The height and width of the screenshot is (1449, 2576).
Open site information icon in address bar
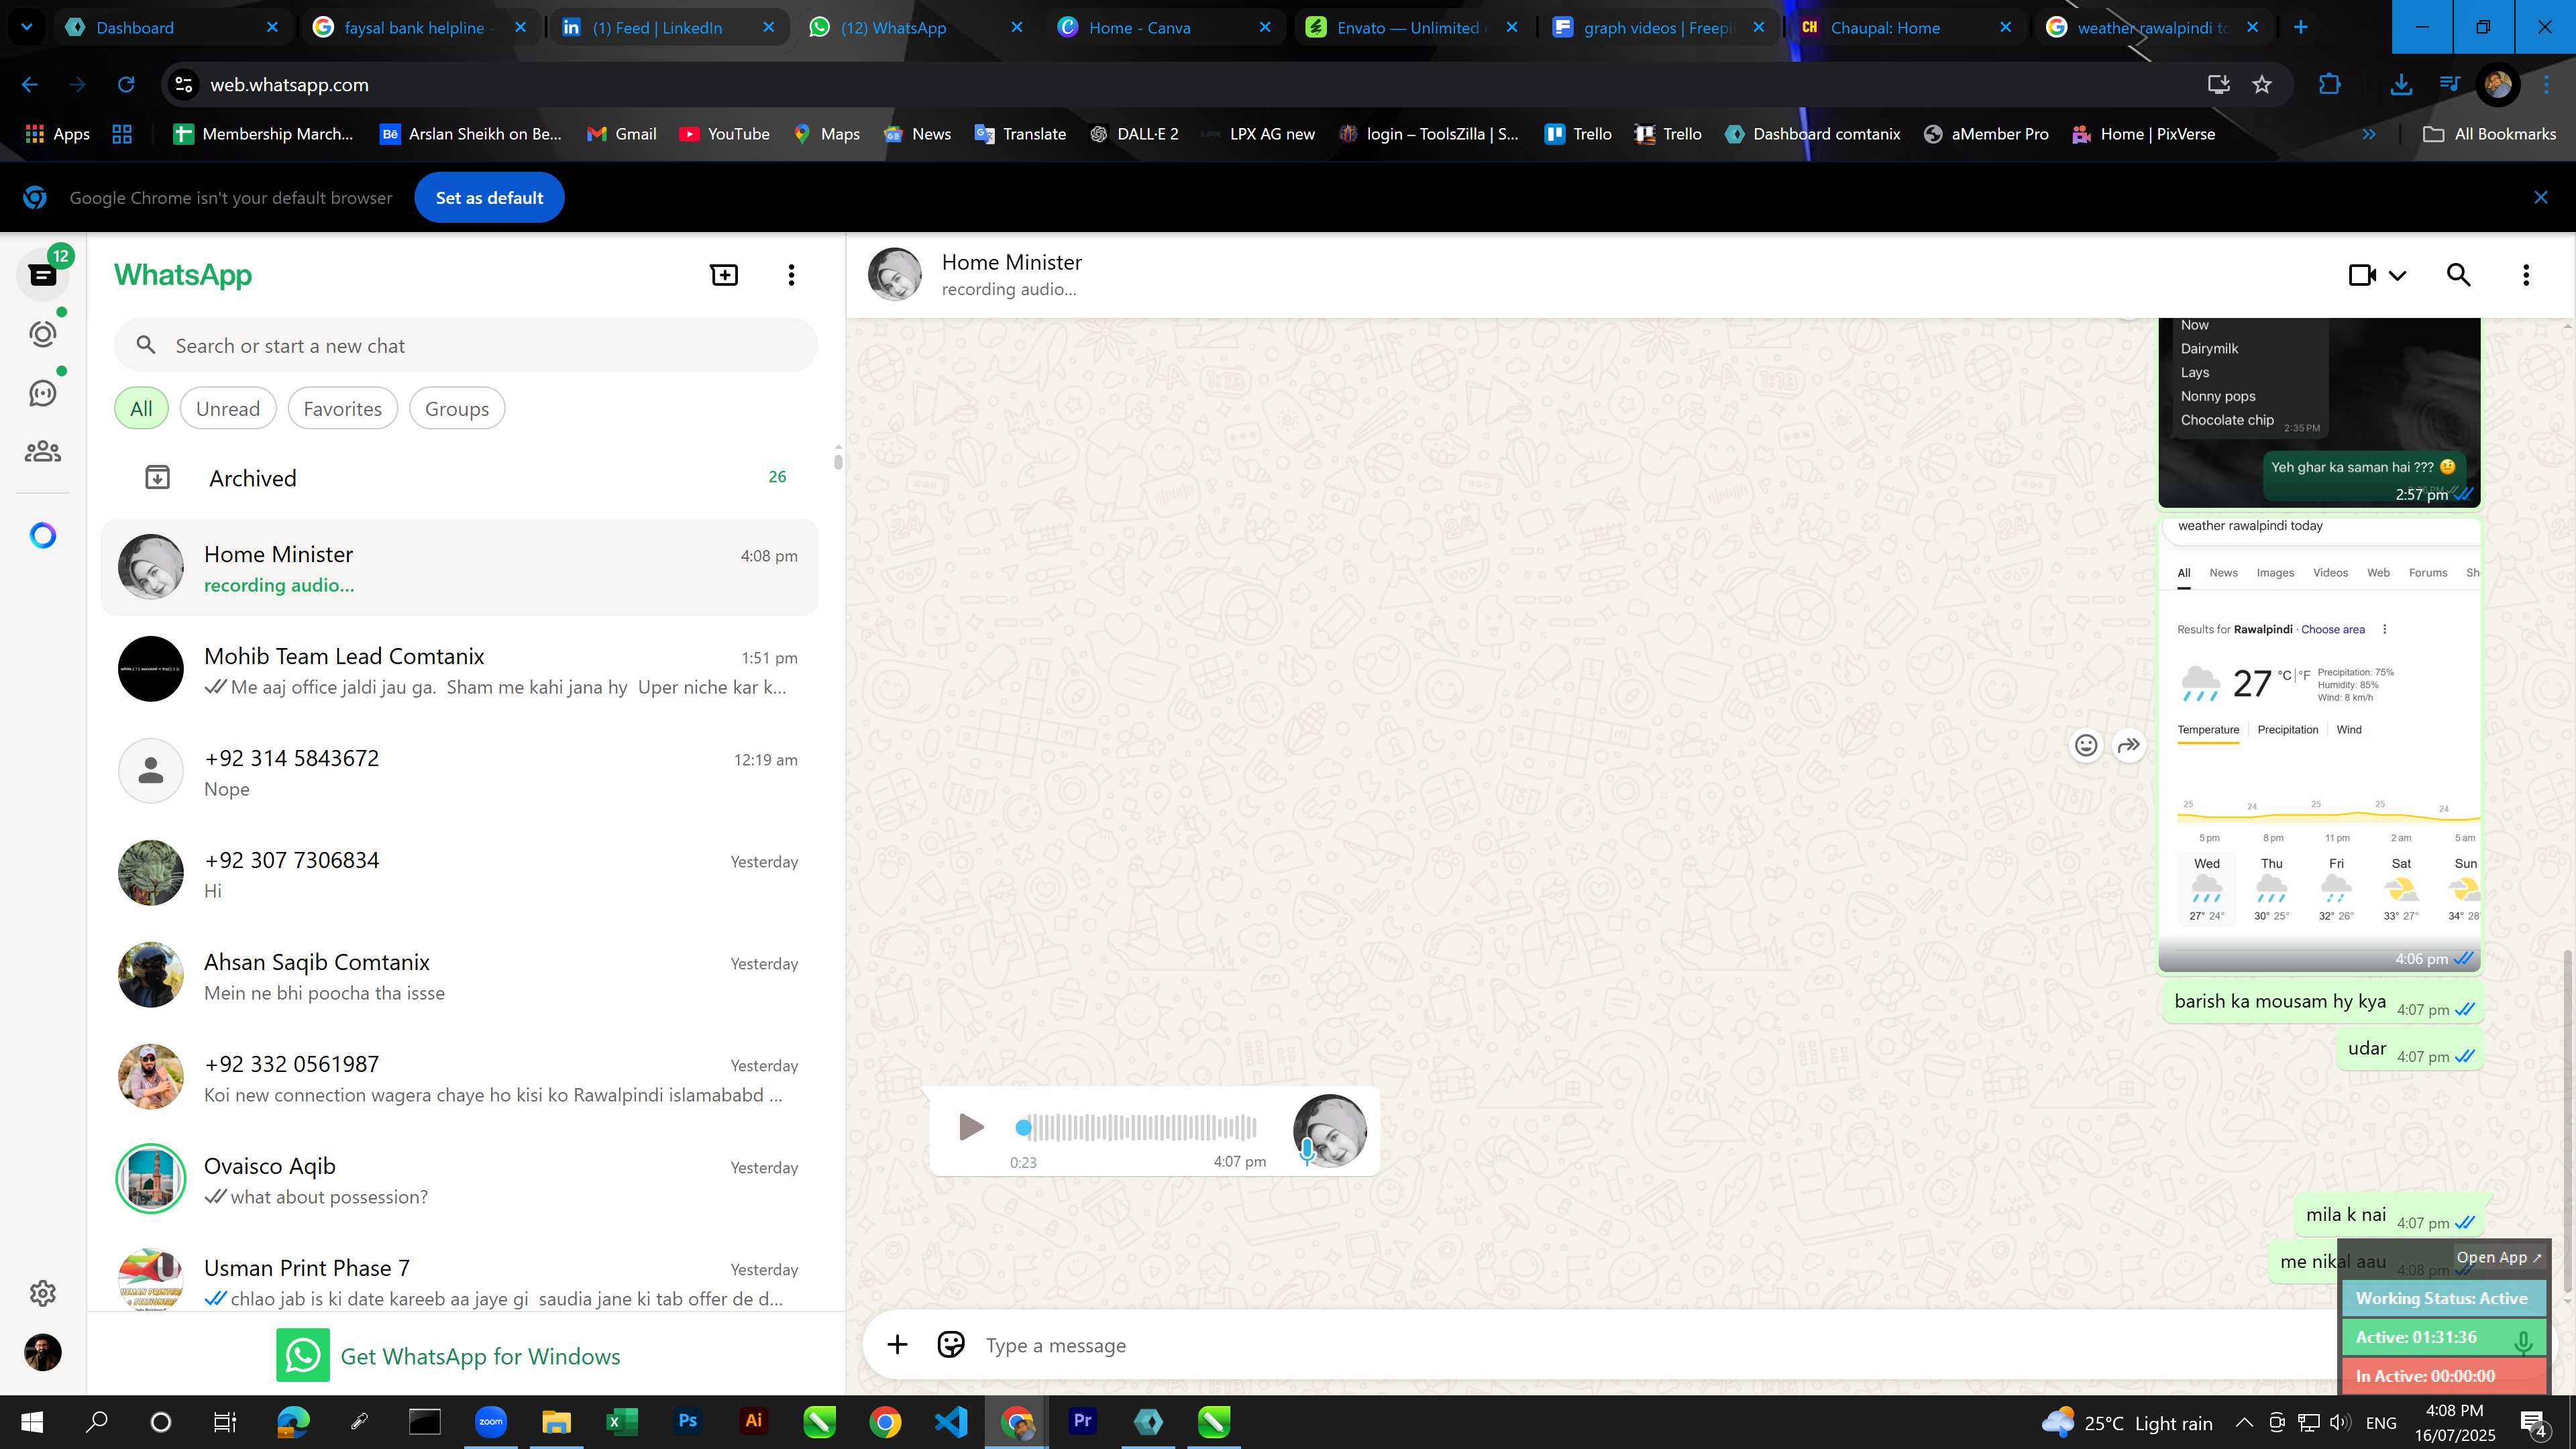(184, 85)
